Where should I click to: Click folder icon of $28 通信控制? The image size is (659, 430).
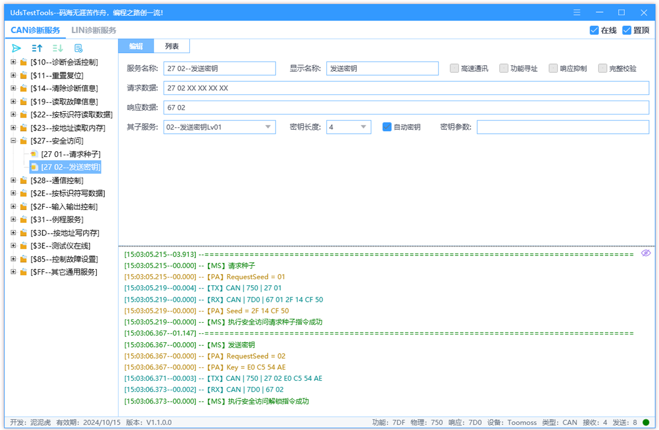(24, 180)
